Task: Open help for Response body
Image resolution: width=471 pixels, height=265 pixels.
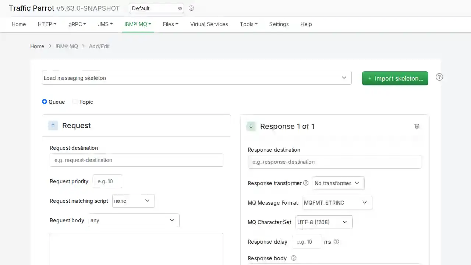Action: [294, 258]
